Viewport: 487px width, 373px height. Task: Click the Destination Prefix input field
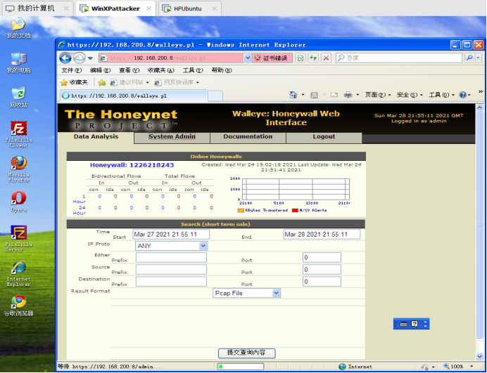click(171, 282)
